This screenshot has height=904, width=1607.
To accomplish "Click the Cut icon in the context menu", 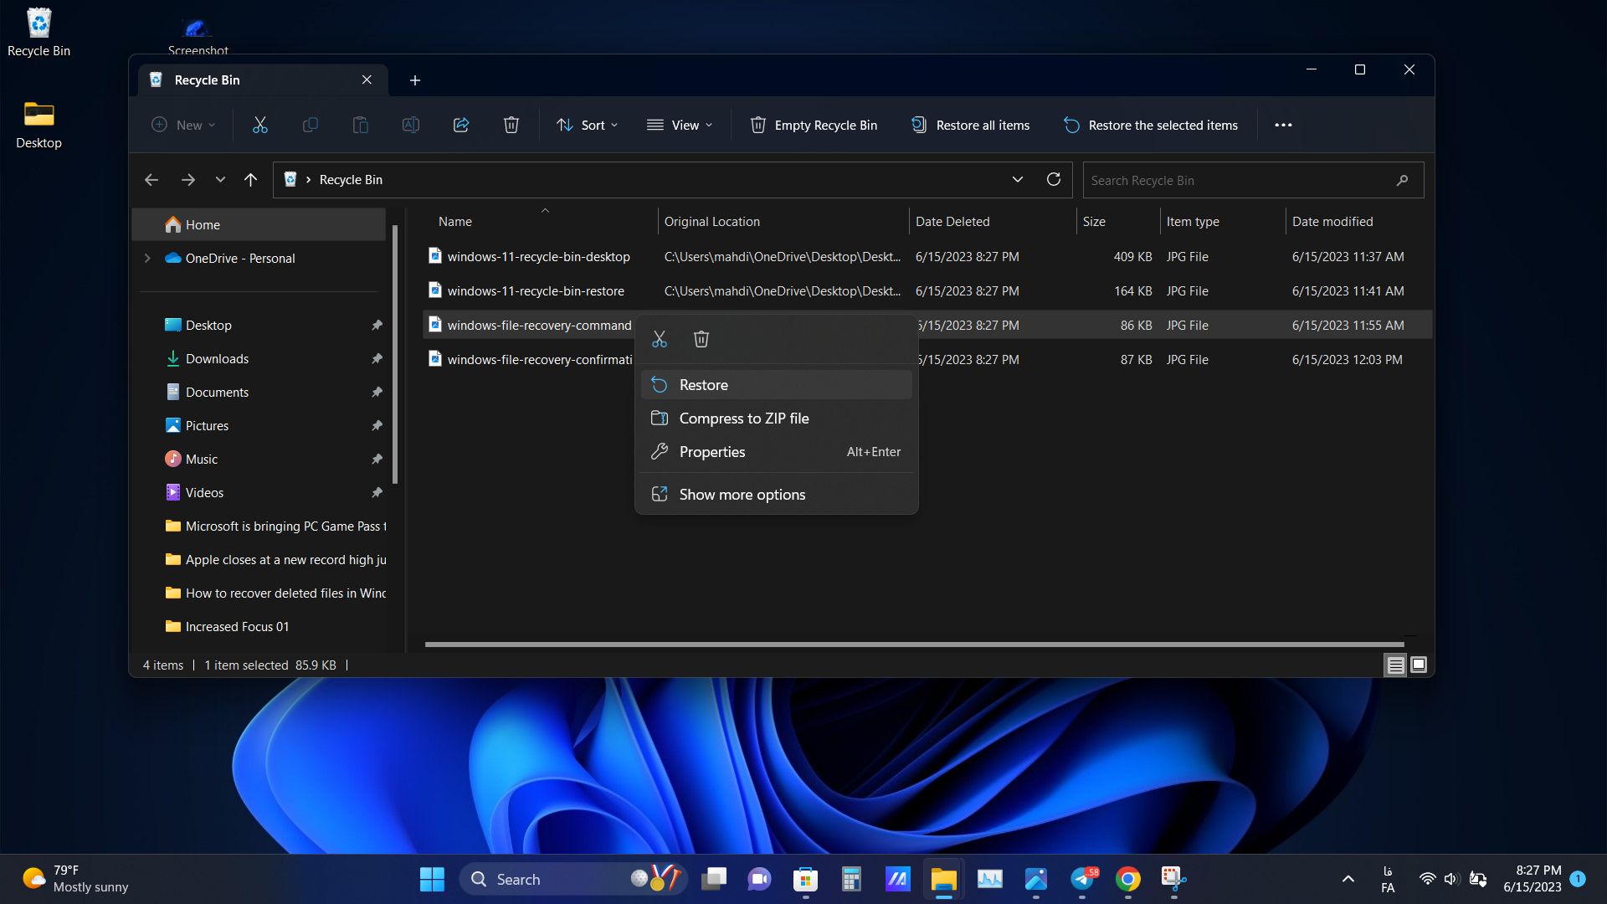I will 660,339.
